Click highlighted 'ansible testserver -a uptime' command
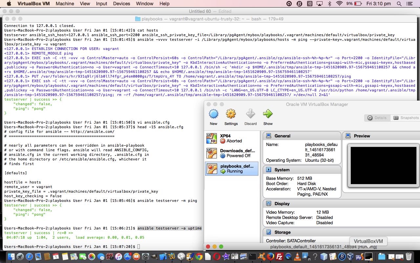The image size is (420, 263). [x=170, y=228]
